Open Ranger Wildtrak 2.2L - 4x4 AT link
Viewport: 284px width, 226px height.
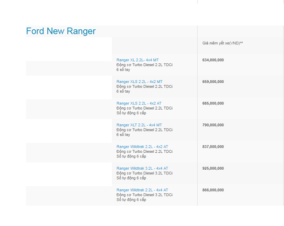142,190
